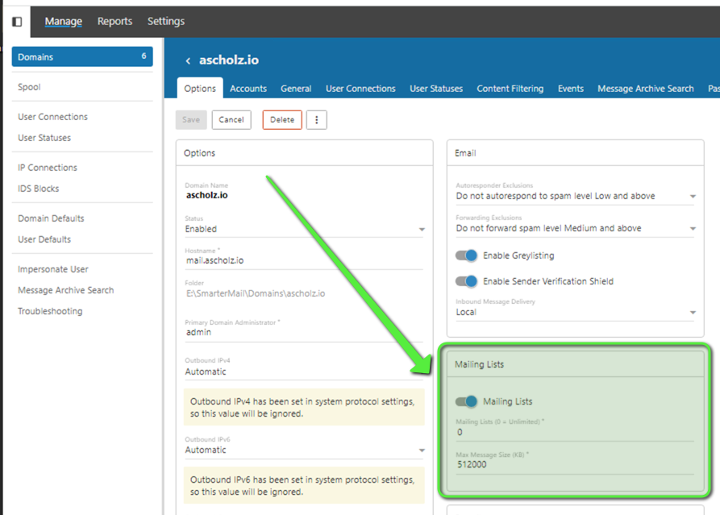
Task: Toggle Enable Sender Verification Shield
Action: point(467,281)
